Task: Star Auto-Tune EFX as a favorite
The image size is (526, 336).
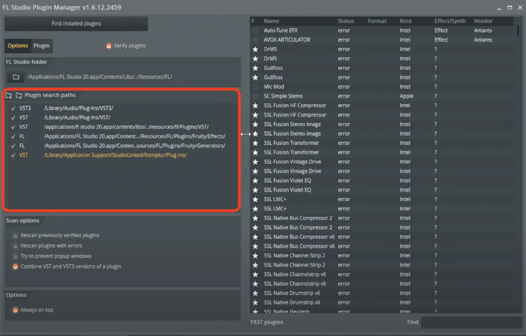Action: point(255,30)
